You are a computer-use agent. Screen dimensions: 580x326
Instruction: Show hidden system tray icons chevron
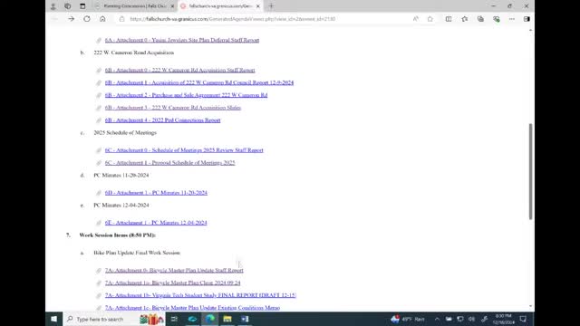pyautogui.click(x=437, y=319)
